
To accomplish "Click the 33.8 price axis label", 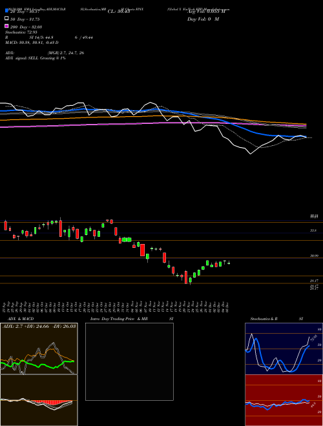I will tap(313, 230).
